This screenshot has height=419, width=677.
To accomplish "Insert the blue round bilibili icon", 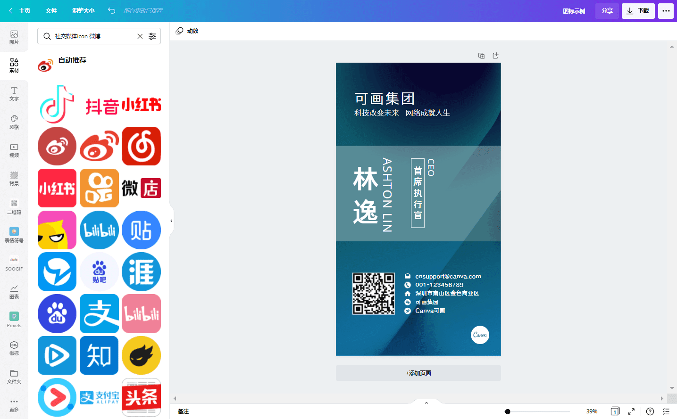I will pos(99,230).
